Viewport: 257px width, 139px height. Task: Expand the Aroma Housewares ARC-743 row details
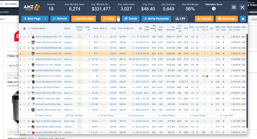tap(21, 37)
